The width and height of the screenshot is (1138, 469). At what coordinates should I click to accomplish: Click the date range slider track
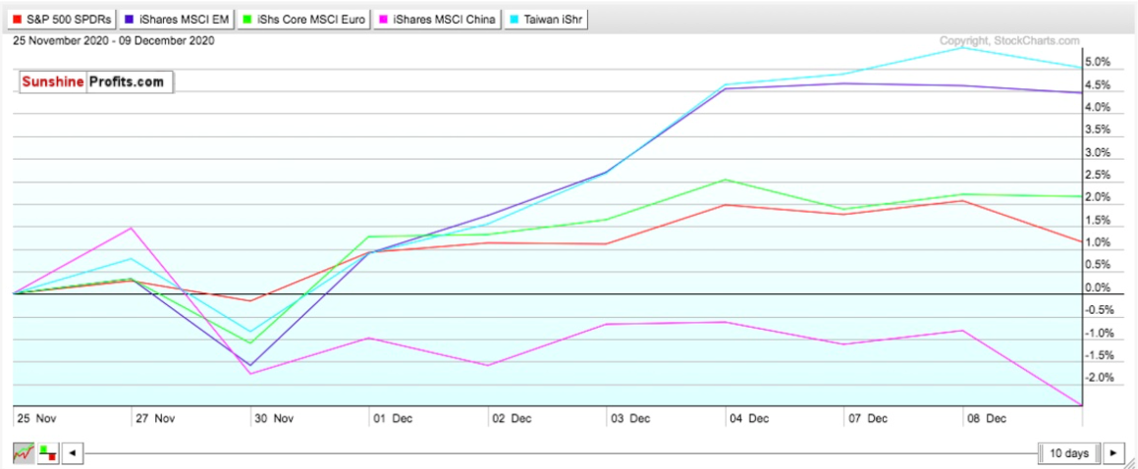(x=560, y=453)
